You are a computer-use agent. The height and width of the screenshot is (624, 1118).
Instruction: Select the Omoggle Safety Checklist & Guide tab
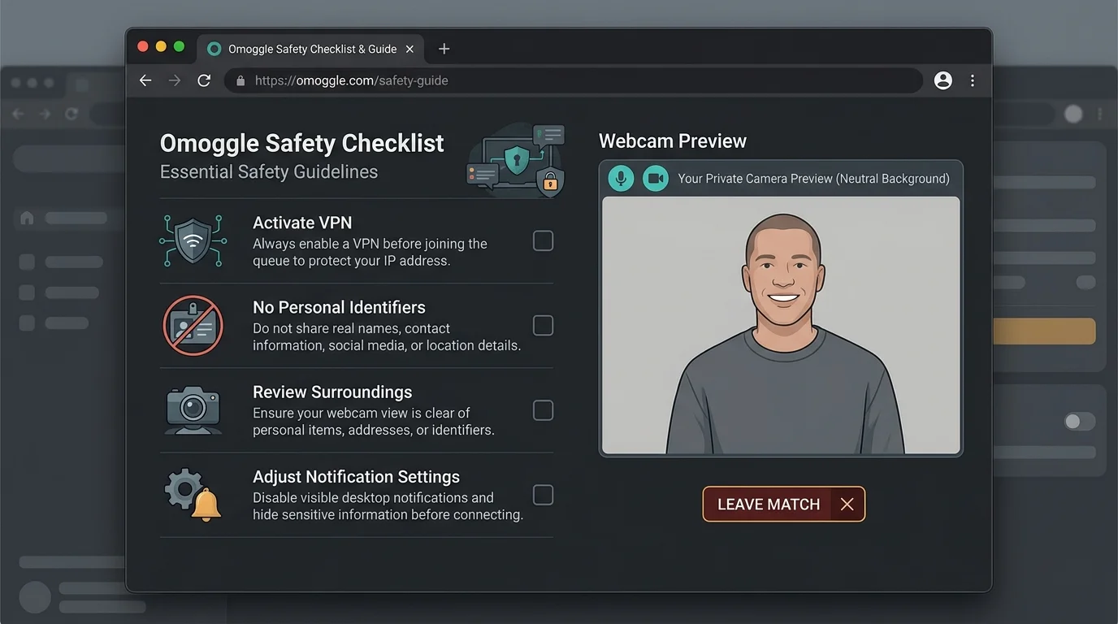point(311,49)
